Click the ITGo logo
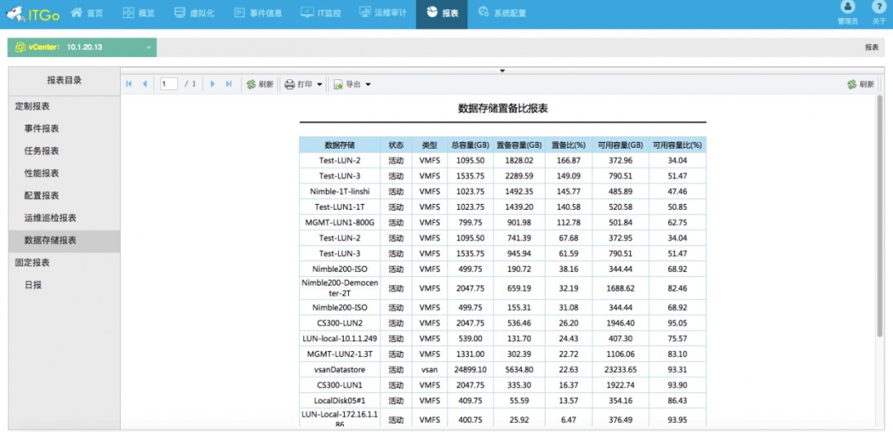The height and width of the screenshot is (432, 893). coord(32,14)
